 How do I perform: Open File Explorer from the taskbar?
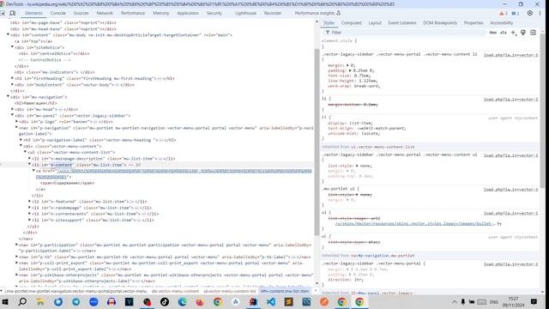40,301
